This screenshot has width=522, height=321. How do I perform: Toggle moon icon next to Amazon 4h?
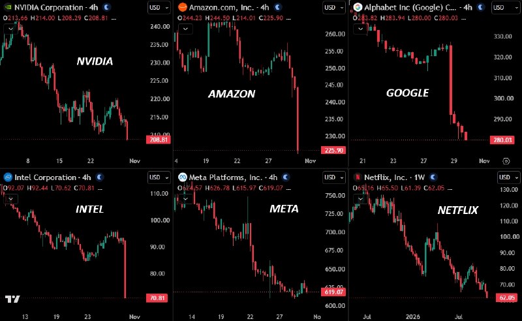click(x=278, y=7)
